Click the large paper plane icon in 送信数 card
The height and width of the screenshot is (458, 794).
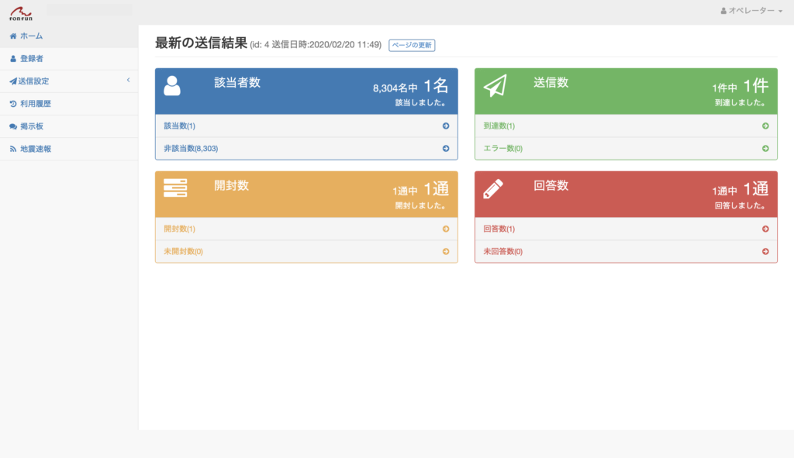click(x=495, y=85)
